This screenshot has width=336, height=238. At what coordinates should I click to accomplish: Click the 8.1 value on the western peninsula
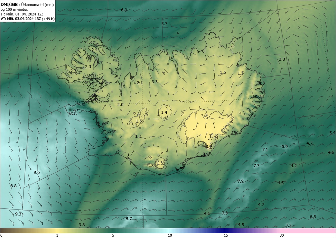[x=72, y=113]
